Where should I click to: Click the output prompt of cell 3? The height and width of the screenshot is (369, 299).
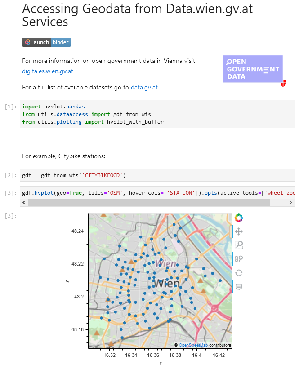click(10, 216)
